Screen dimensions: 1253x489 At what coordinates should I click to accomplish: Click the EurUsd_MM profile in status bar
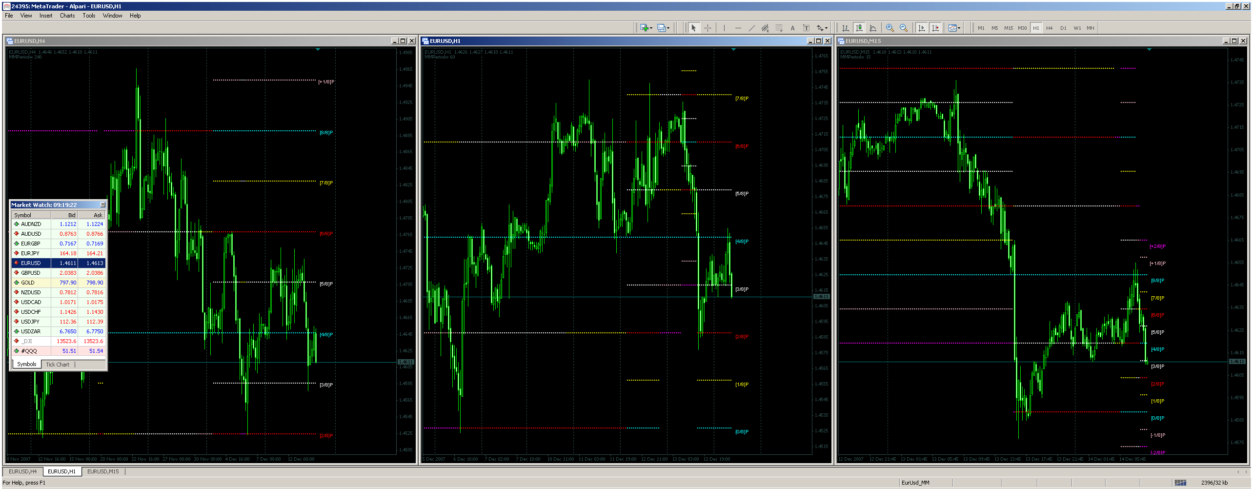(x=915, y=483)
